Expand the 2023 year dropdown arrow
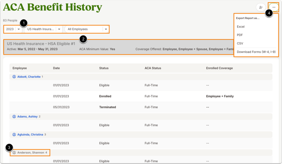 18,29
